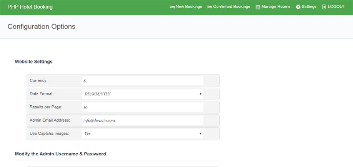This screenshot has height=167, width=353.
Task: Go to Confirmed Bookings
Action: (232, 7)
